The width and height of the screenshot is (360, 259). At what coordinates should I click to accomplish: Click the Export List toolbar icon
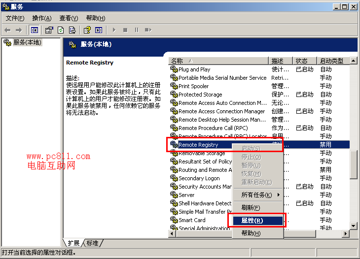tap(72, 30)
